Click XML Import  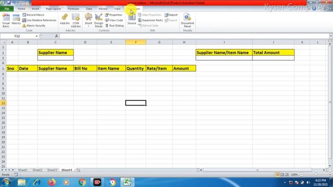click(171, 15)
